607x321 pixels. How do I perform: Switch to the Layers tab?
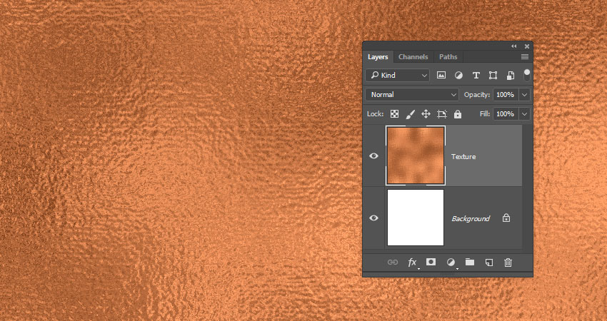point(378,57)
